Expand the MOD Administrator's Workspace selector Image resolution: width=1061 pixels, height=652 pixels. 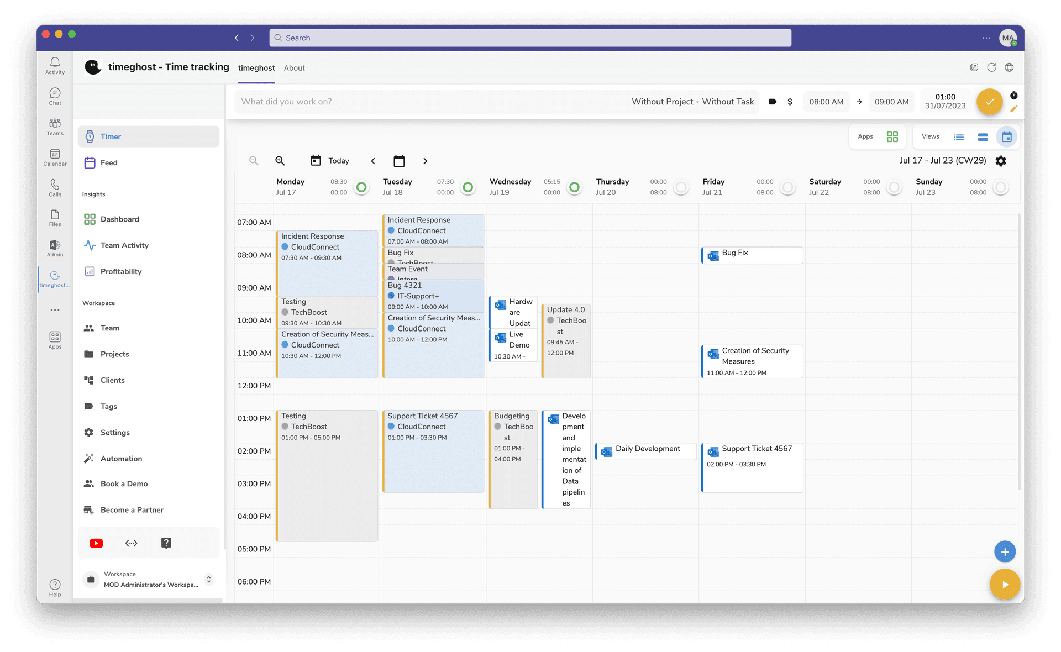pyautogui.click(x=209, y=580)
